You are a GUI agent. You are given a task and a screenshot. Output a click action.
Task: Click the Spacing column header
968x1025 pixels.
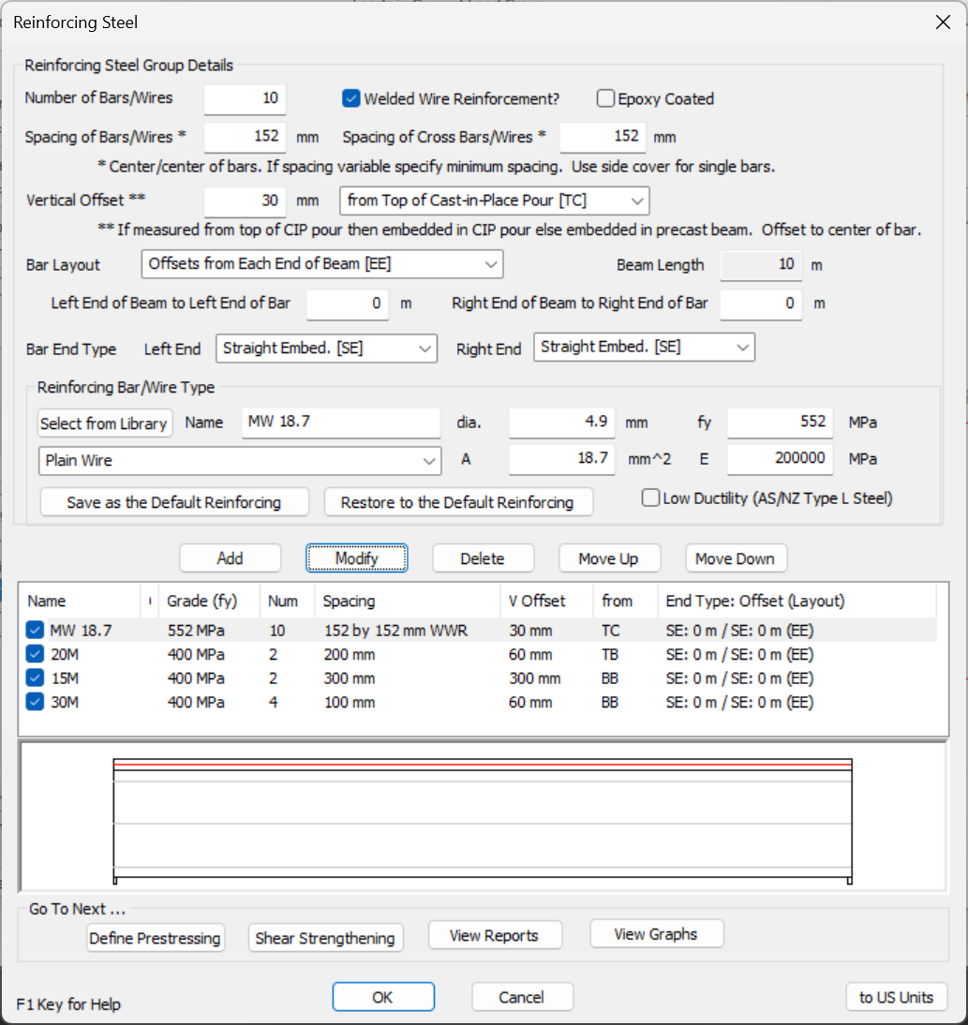(349, 602)
